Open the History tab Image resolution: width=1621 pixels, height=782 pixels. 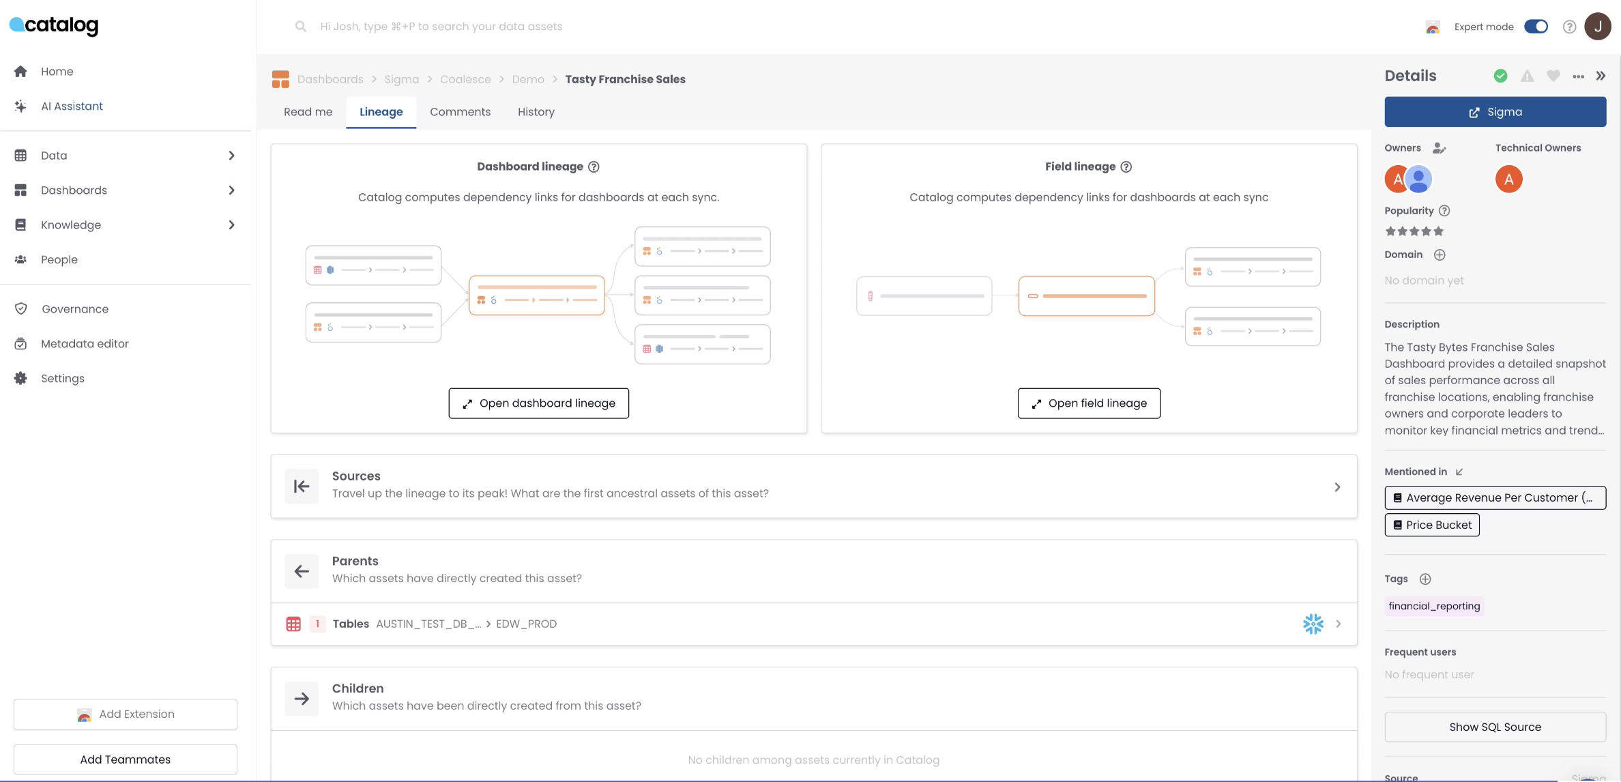click(536, 111)
